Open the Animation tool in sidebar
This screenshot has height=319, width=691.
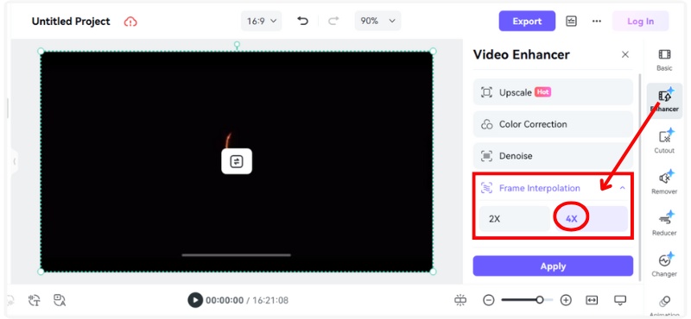pyautogui.click(x=664, y=305)
